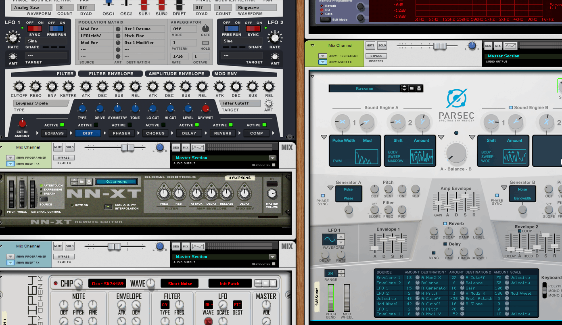This screenshot has width=562, height=325.
Task: Click SEQ icon on Mix Channel above Chip64
Action: 176,246
